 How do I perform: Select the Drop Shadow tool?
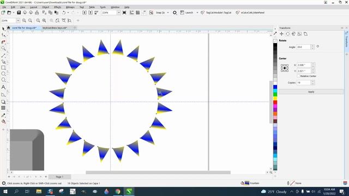(x=3, y=102)
